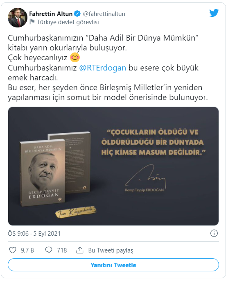Click the Bu Tweeti paylaş text

(111, 250)
